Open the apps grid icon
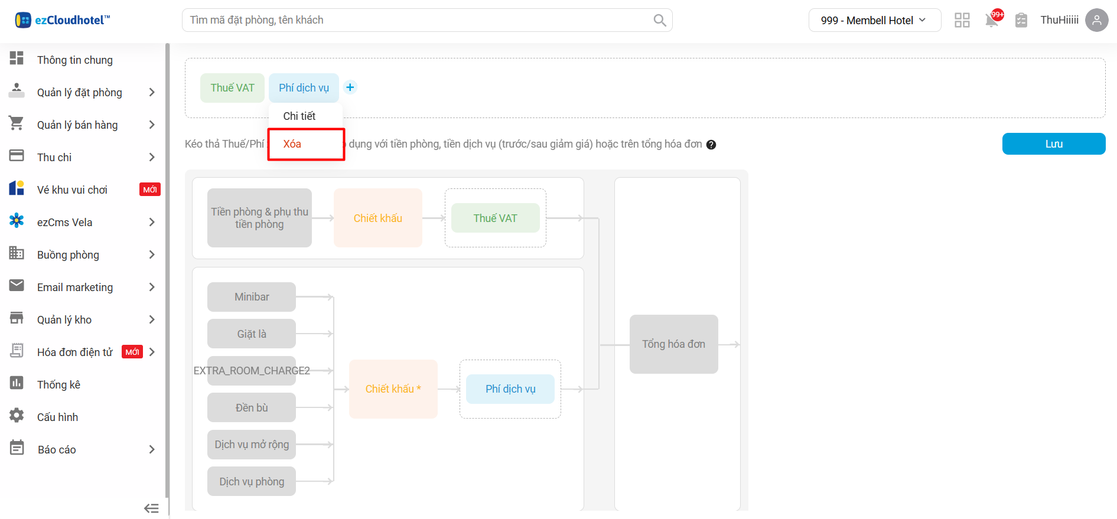The height and width of the screenshot is (519, 1117). tap(962, 21)
